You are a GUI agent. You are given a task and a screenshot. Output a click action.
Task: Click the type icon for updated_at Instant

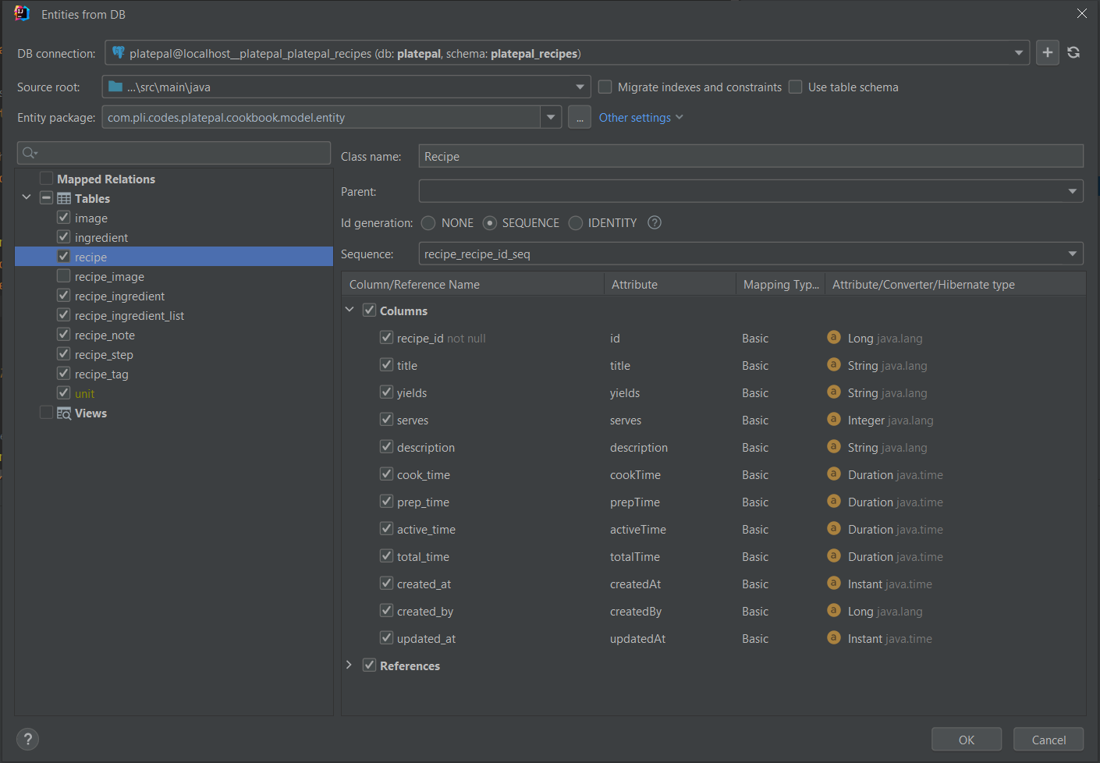[834, 638]
